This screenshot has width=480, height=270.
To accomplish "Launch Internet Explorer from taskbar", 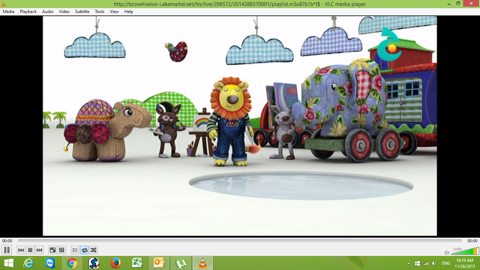I will [x=28, y=263].
